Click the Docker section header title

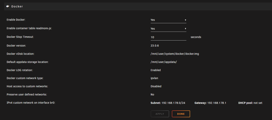(x=17, y=6)
